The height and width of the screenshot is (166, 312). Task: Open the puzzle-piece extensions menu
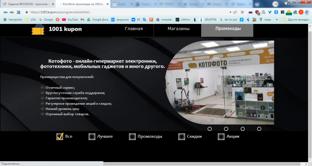[295, 12]
